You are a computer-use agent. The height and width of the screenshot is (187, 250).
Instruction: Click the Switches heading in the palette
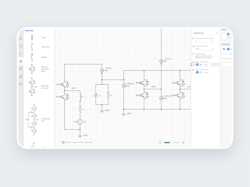29,31
